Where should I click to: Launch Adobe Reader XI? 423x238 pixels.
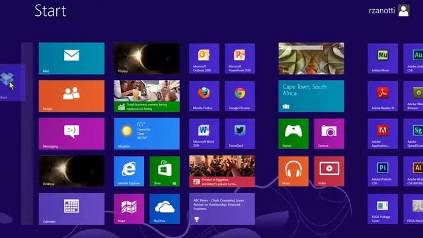click(383, 96)
